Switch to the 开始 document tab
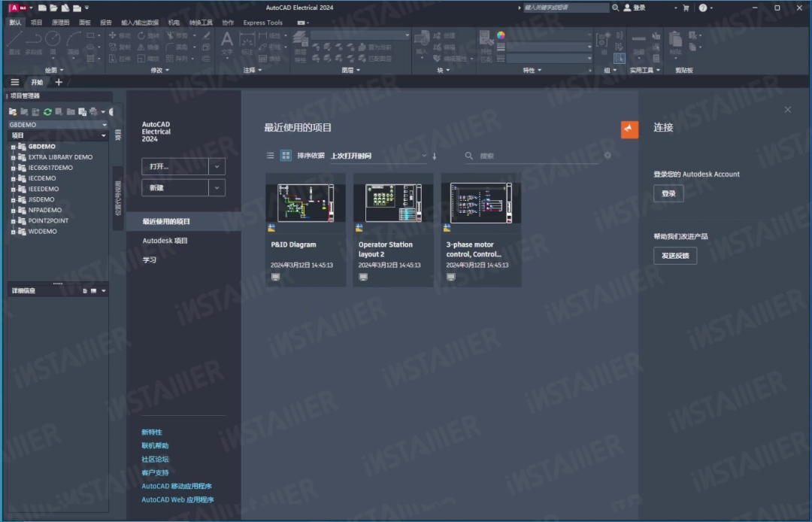 tap(37, 82)
